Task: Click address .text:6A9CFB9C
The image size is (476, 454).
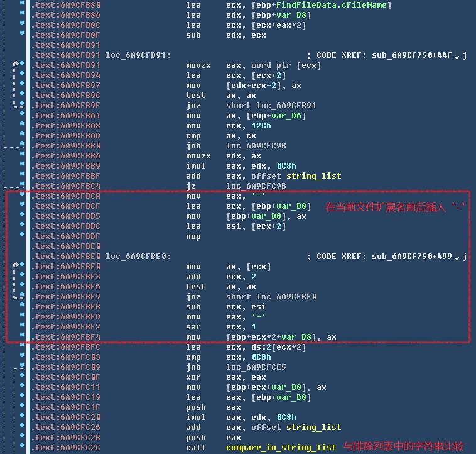Action: pyautogui.click(x=66, y=96)
